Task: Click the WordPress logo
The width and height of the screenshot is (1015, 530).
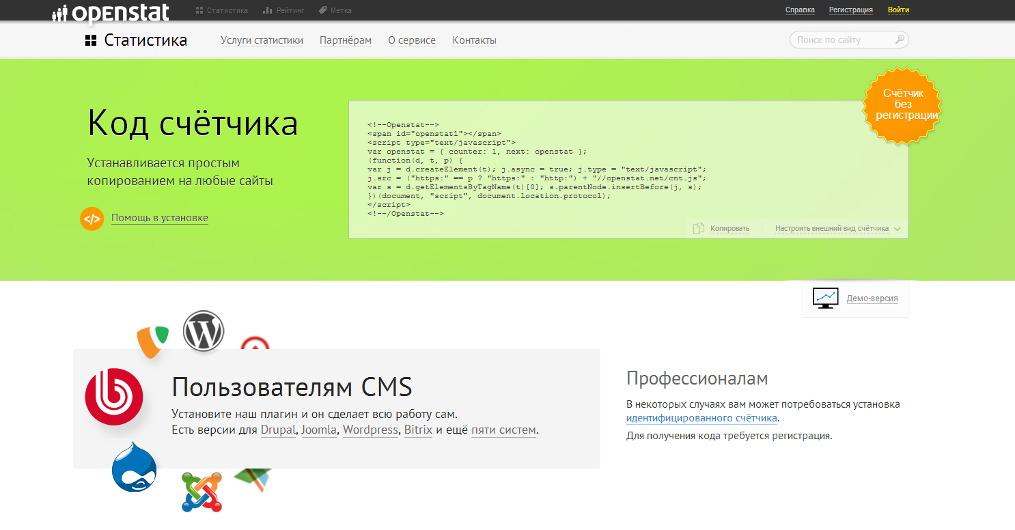Action: click(204, 331)
